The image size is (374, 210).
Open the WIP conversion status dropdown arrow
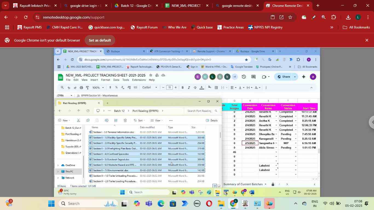(x=296, y=143)
